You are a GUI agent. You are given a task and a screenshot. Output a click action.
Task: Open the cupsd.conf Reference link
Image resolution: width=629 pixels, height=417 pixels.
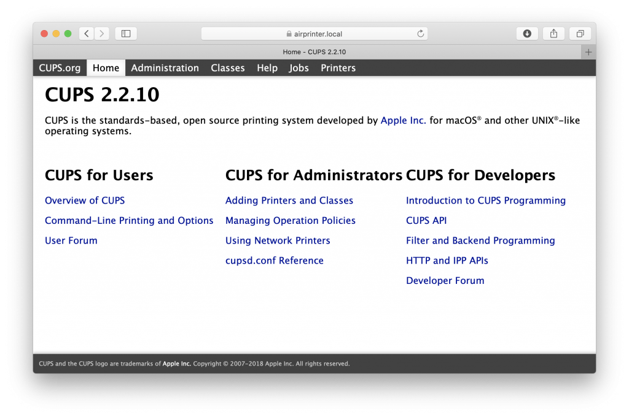tap(275, 261)
